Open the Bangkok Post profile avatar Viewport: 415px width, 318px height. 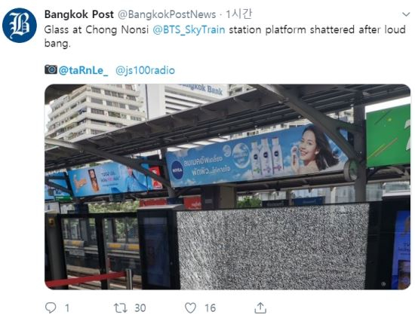tap(20, 26)
